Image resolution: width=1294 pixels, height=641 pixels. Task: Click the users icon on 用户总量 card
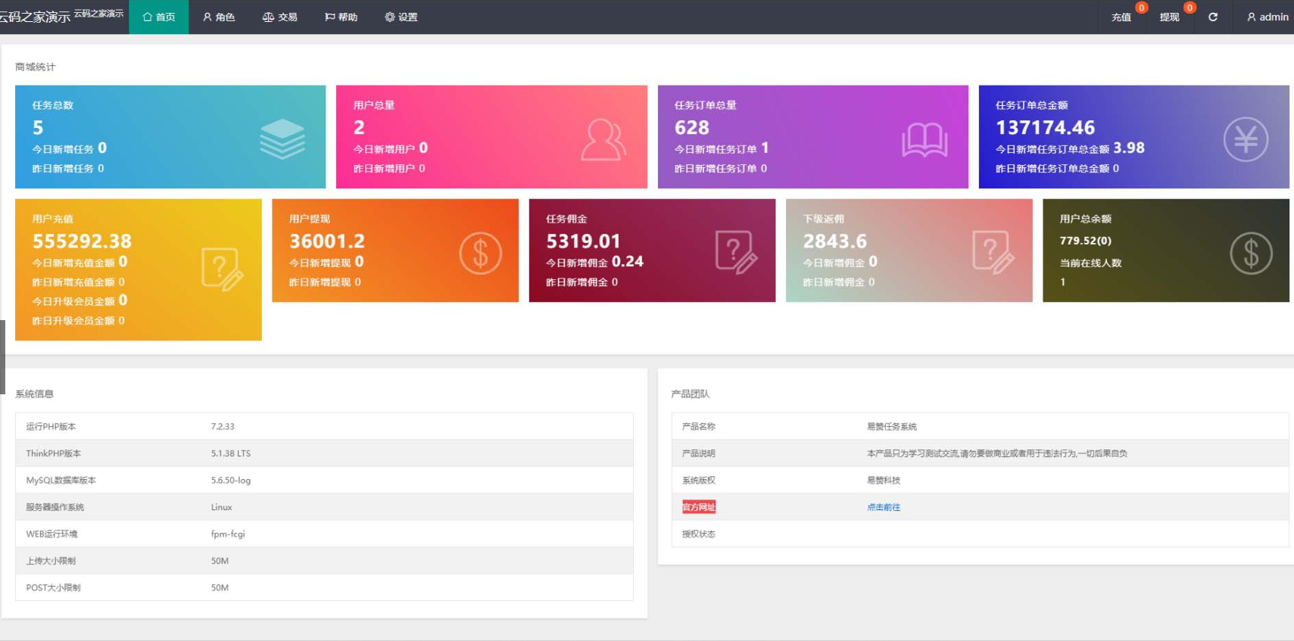[x=603, y=139]
